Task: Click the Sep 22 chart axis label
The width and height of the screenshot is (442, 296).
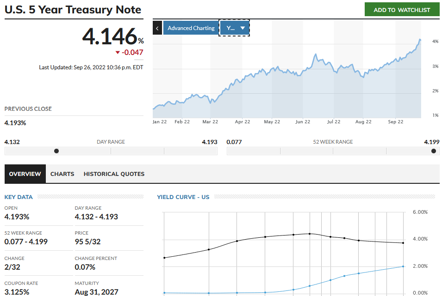Action: [x=396, y=121]
